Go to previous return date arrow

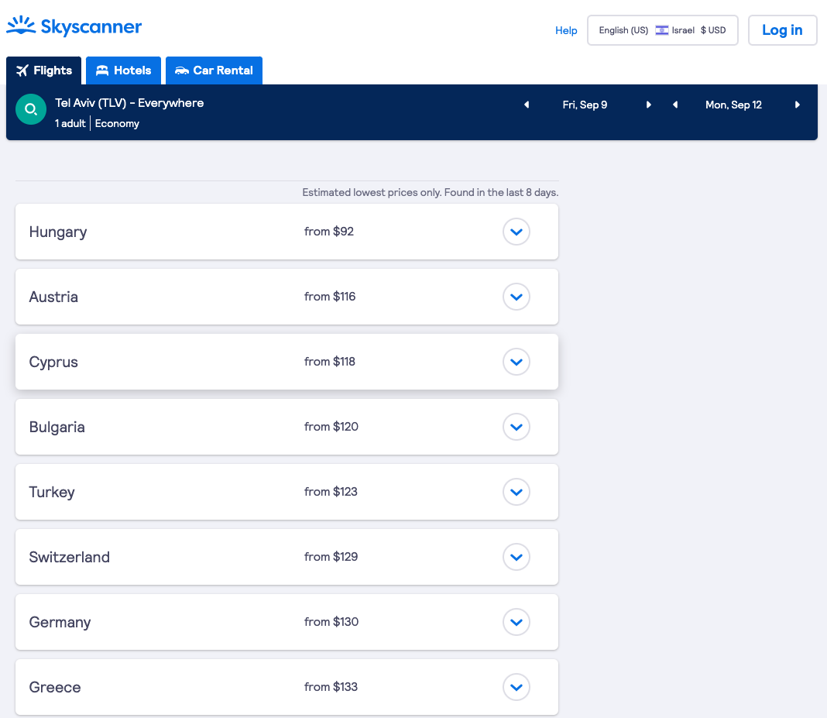(x=675, y=105)
